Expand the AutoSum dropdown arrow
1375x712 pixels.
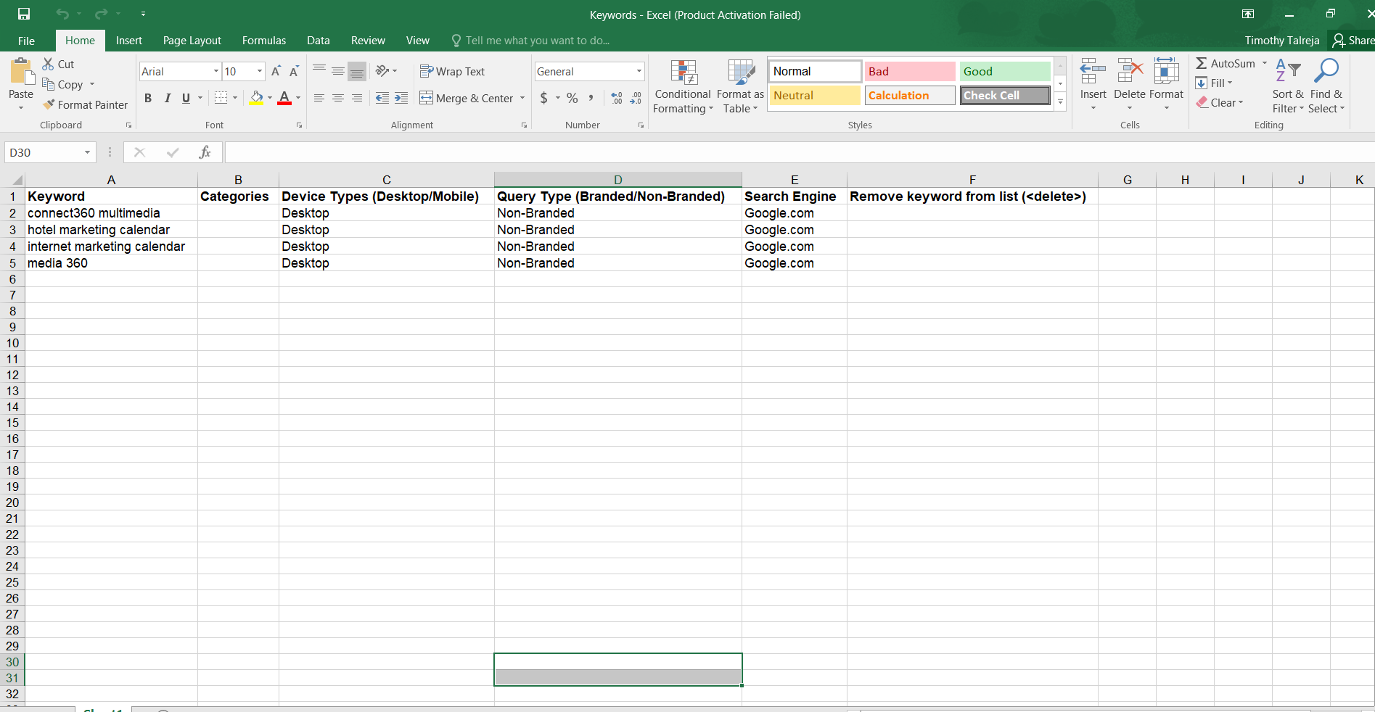click(1265, 63)
